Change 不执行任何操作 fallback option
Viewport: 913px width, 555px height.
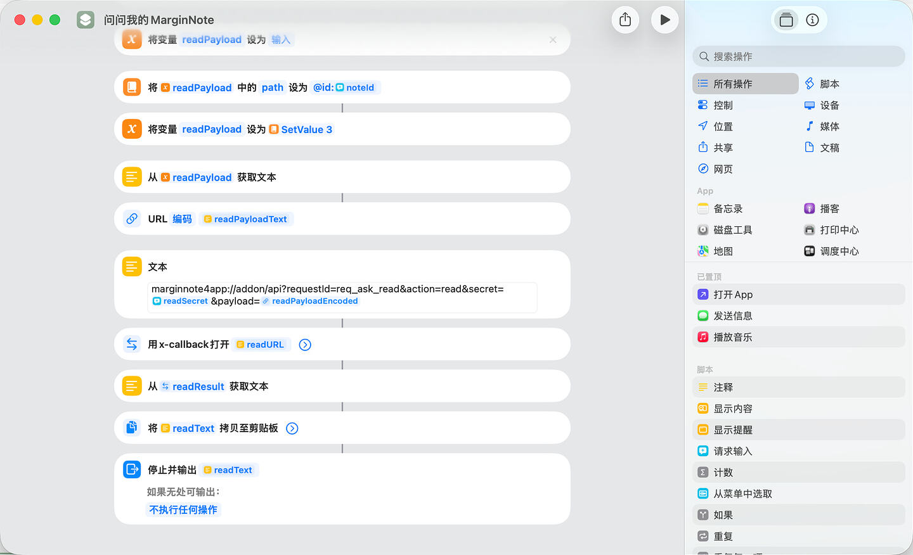pyautogui.click(x=183, y=510)
